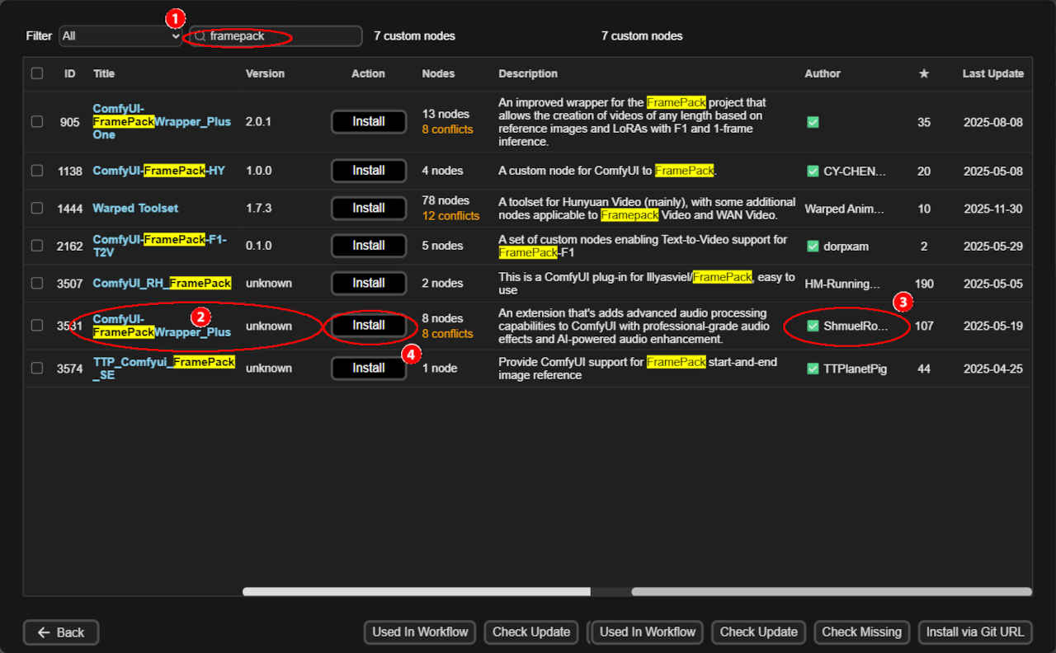Click the star column header icon
The image size is (1056, 653).
pos(924,73)
